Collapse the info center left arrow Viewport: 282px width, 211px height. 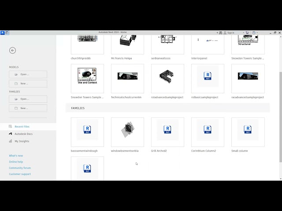217,33
